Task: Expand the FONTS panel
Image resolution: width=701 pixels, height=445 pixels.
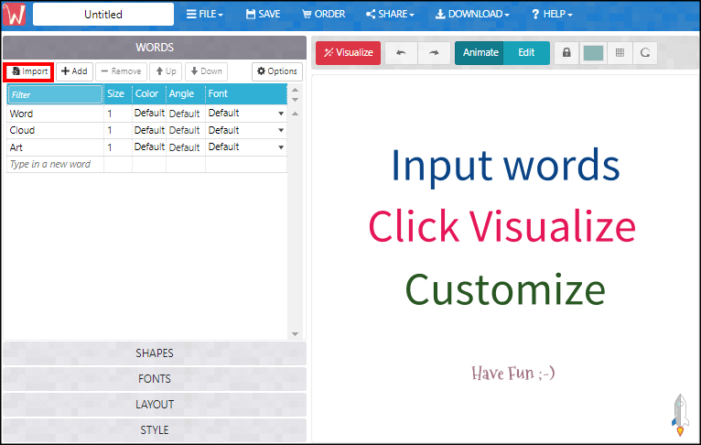Action: tap(155, 379)
